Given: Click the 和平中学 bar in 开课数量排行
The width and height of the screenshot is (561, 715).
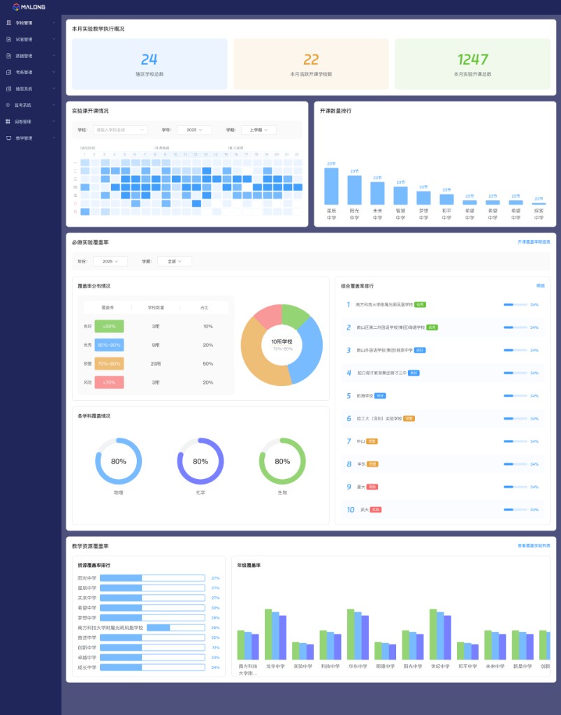Looking at the screenshot, I should pyautogui.click(x=446, y=199).
